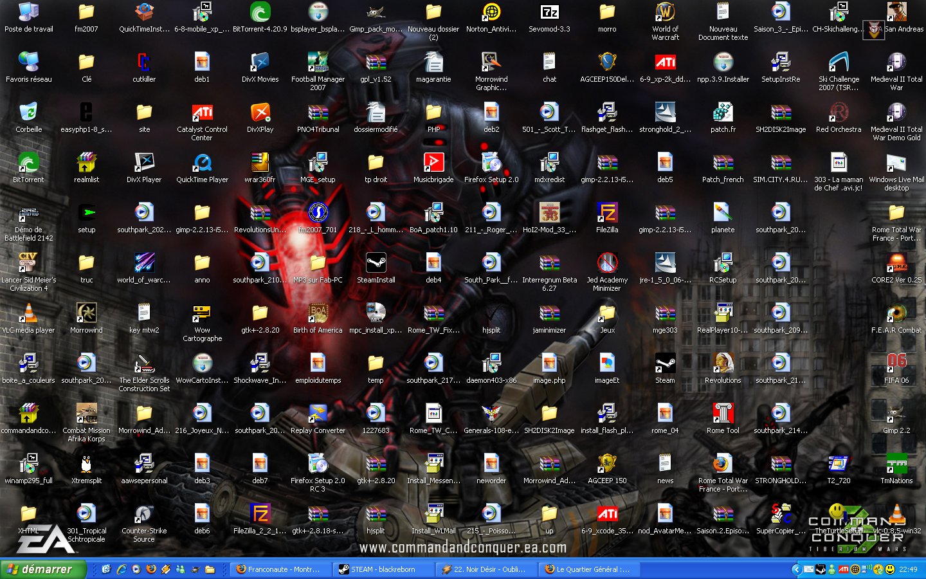
Task: Open Football Manager 2007 shortcut
Action: (x=318, y=71)
